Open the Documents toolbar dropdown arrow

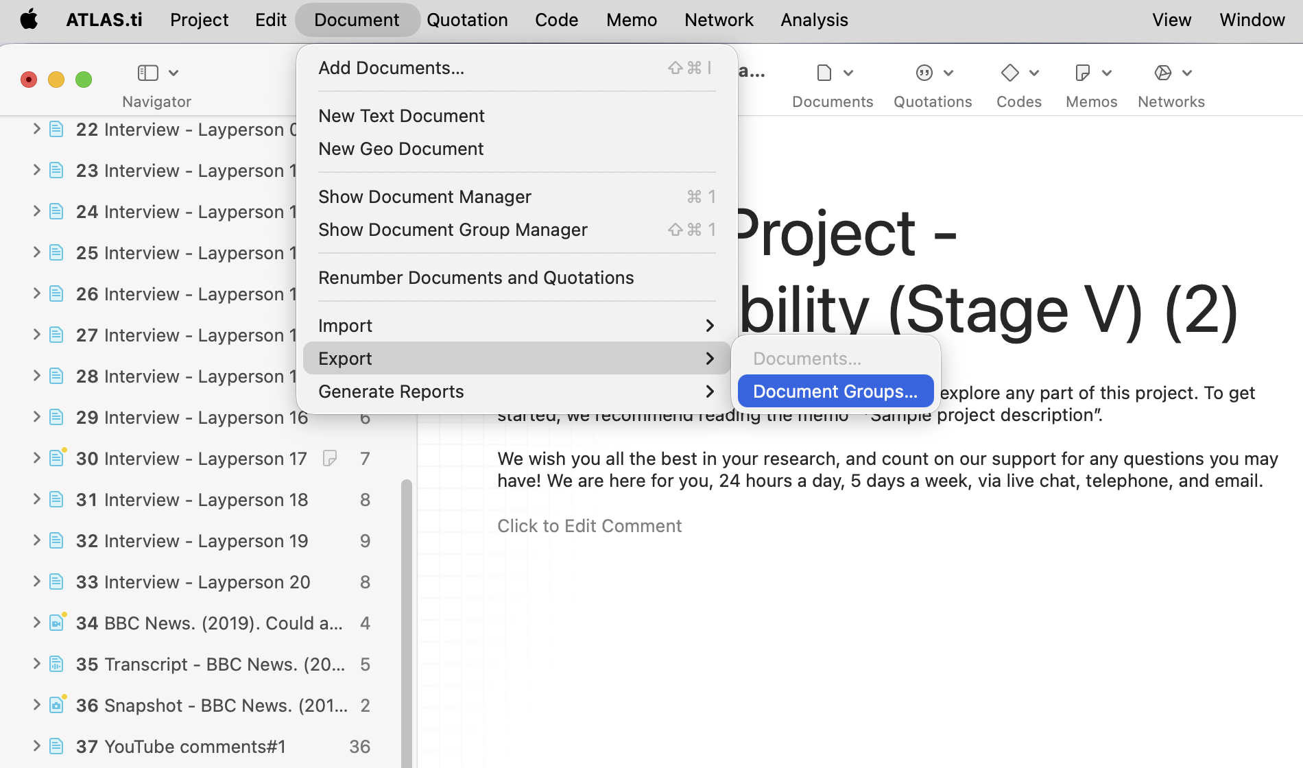(848, 73)
